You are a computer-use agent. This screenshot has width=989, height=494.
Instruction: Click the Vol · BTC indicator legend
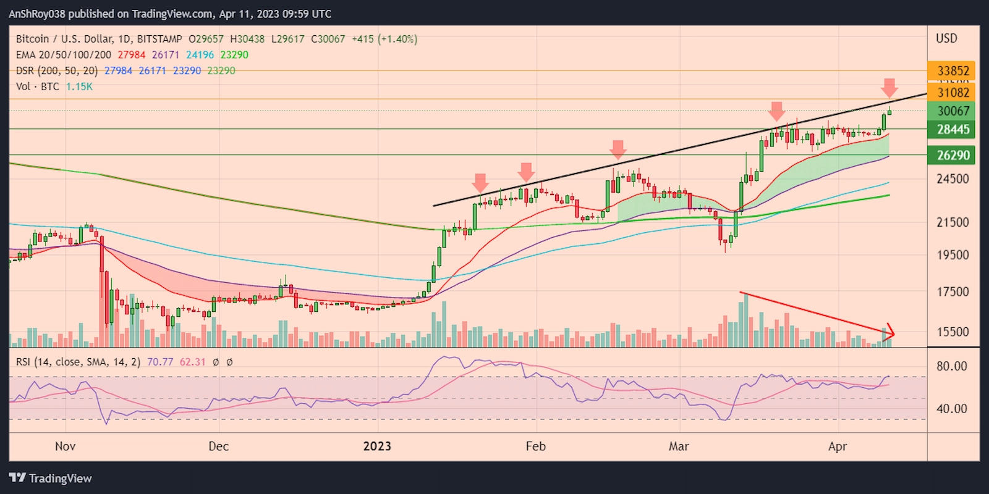click(38, 86)
